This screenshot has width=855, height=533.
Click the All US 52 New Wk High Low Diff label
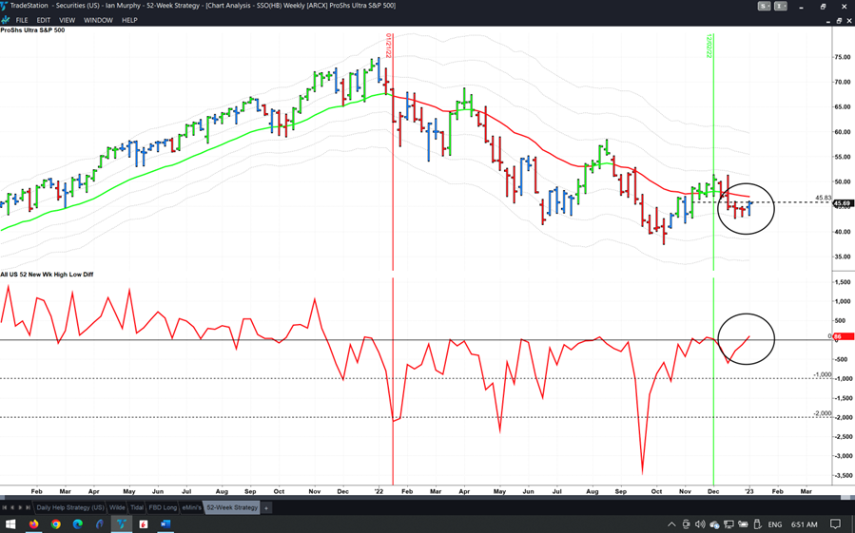pos(47,275)
